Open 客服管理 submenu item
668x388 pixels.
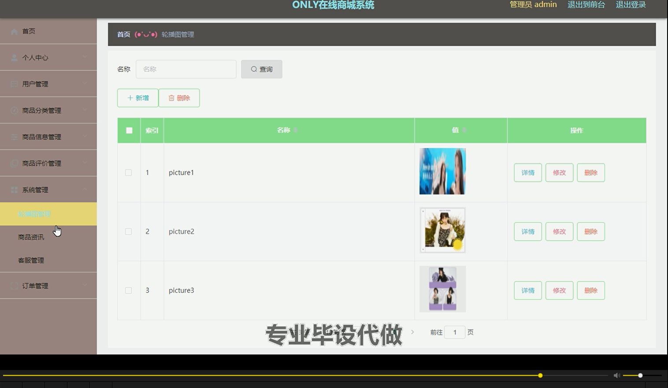(48, 261)
